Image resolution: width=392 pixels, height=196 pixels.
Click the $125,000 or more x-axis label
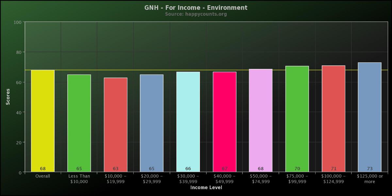coord(370,179)
